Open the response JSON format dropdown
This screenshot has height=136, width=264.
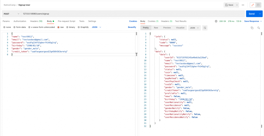194,28
